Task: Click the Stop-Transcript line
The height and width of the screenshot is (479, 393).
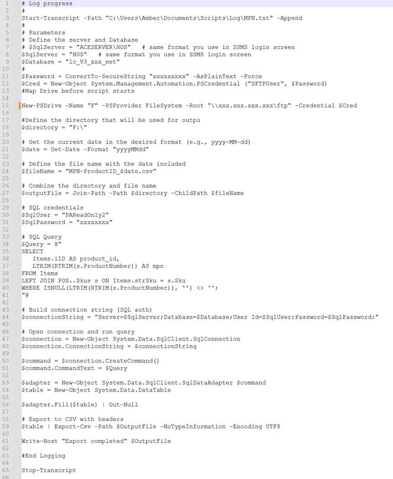Action: click(x=48, y=470)
